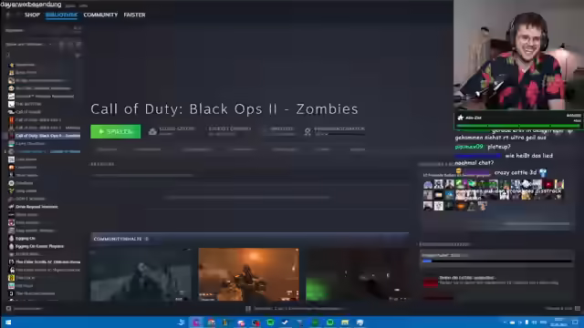This screenshot has width=584, height=328.
Task: Select Egging On Easter Playtest library entry
Action: [x=39, y=246]
